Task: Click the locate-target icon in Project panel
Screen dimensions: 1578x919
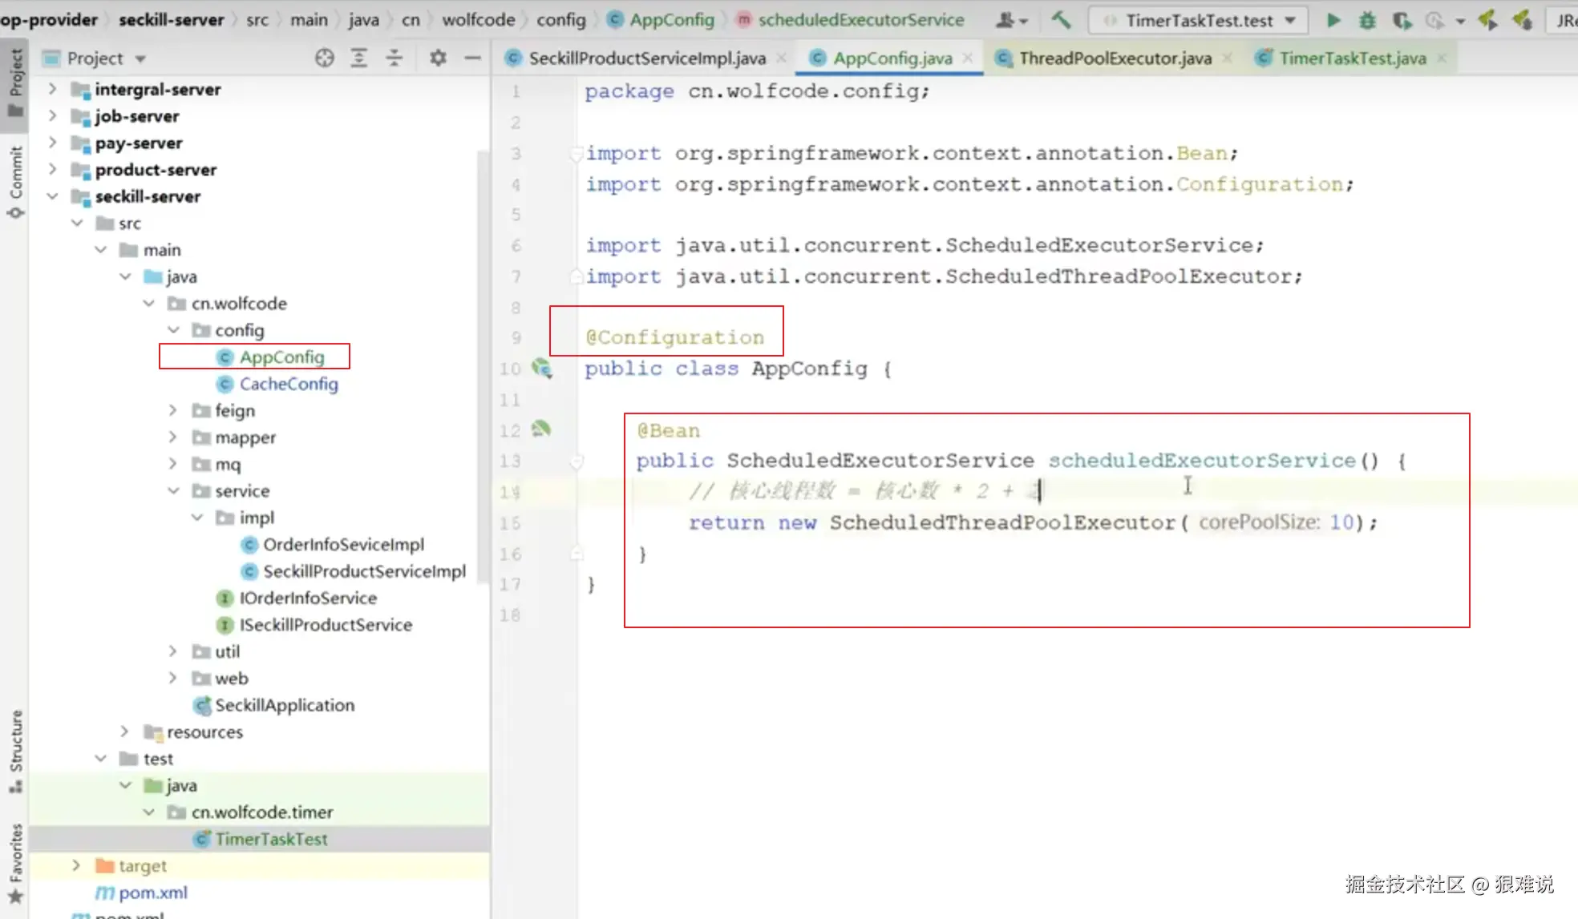Action: (x=324, y=58)
